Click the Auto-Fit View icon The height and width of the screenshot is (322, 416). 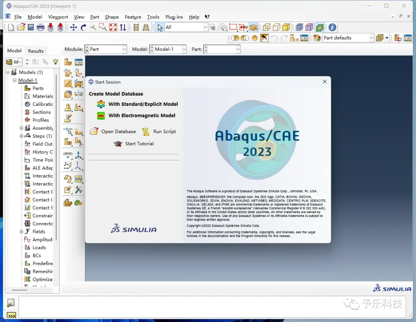[x=113, y=27]
